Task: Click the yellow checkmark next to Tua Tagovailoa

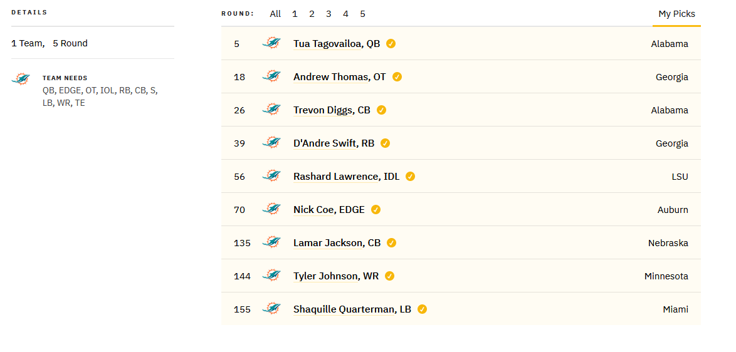Action: [391, 44]
